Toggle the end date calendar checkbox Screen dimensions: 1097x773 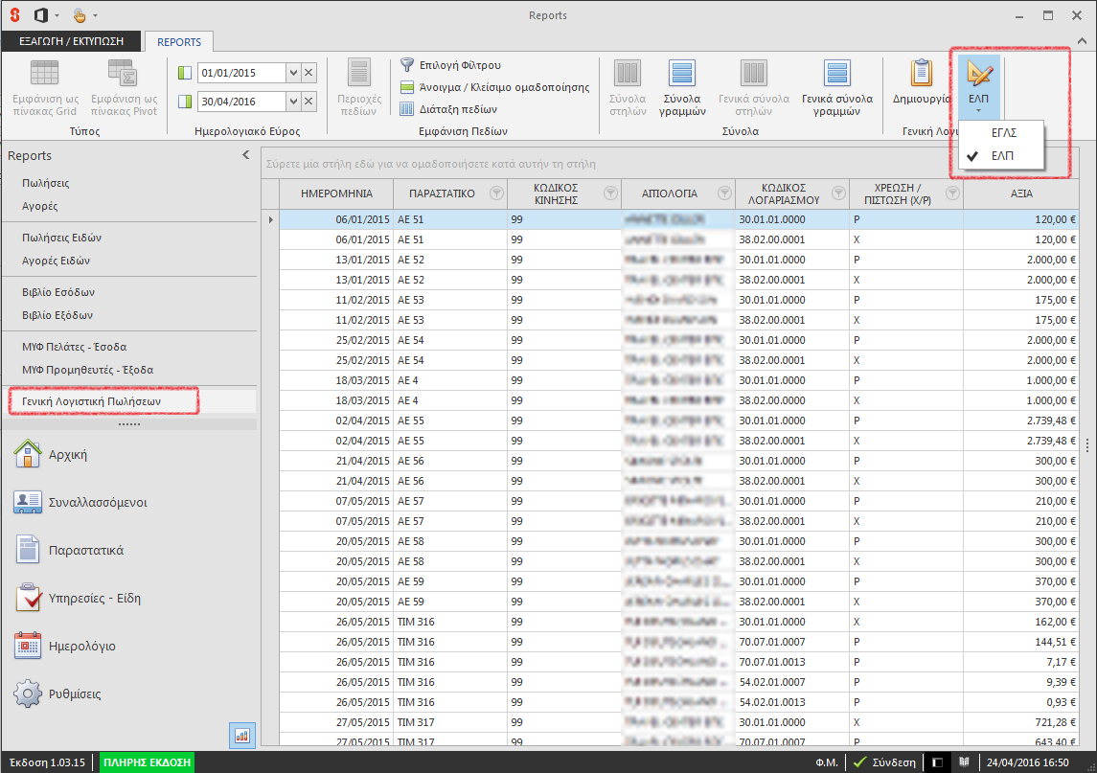[185, 102]
